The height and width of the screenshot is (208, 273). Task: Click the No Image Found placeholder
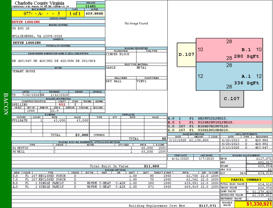pos(136,23)
